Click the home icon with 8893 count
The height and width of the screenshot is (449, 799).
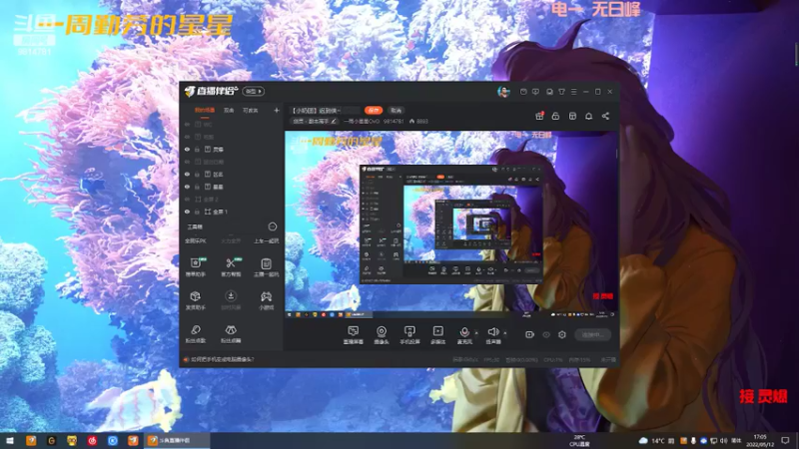[411, 121]
